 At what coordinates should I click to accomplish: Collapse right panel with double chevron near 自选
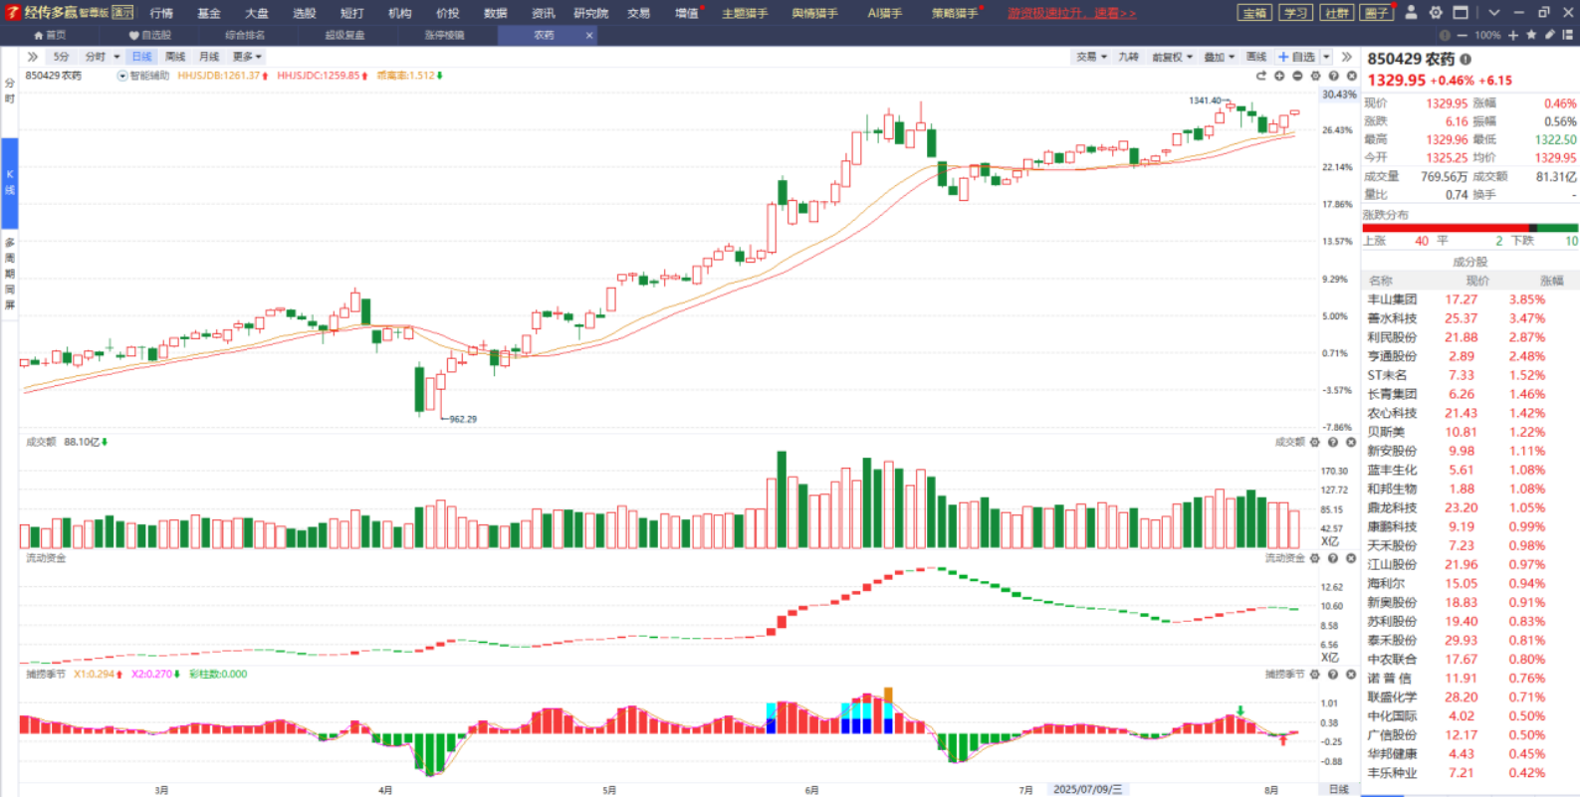1347,57
